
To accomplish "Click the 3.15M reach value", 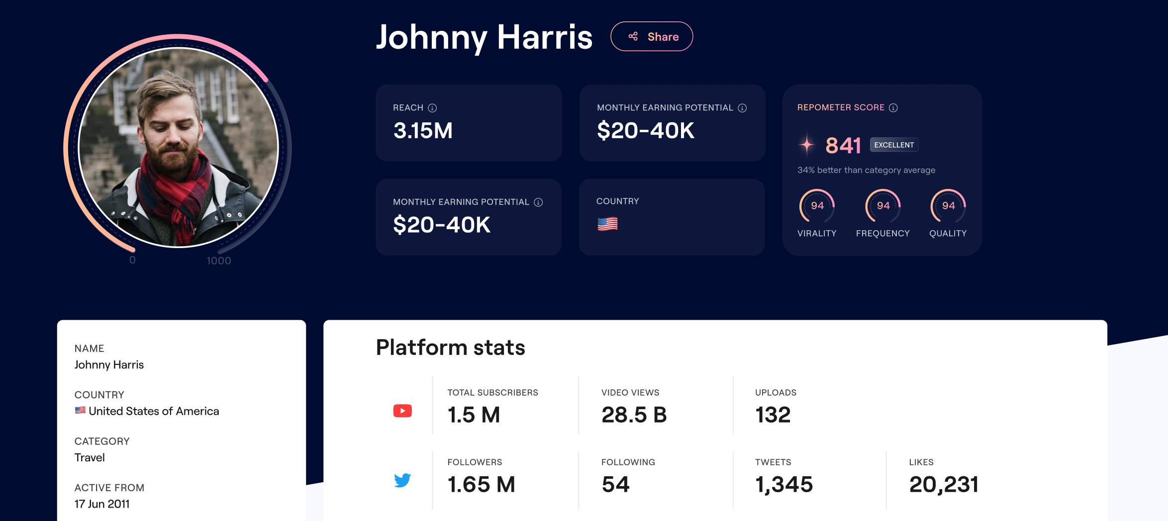I will tap(423, 131).
